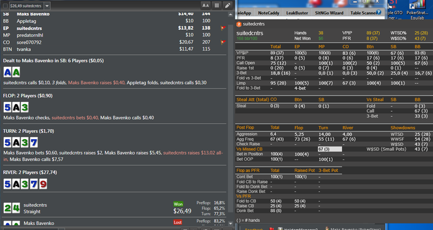
Task: Click the black ace card on the flop
Action: coord(16,108)
